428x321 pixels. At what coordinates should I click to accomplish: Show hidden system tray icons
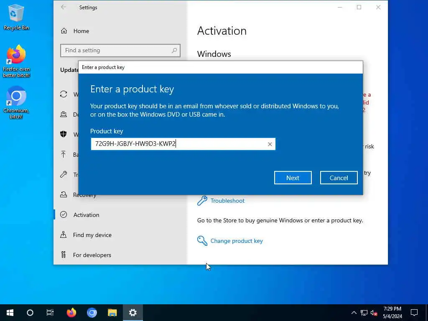click(354, 313)
